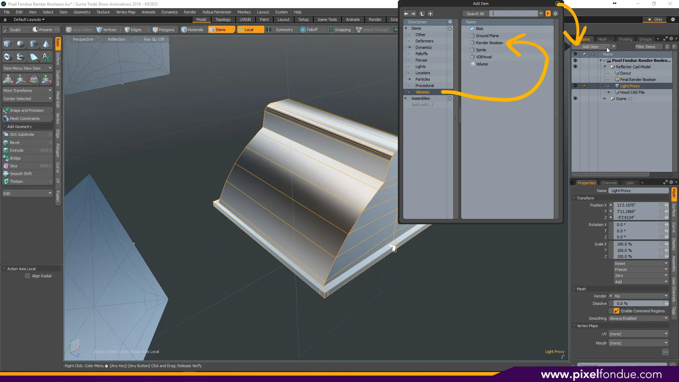The height and width of the screenshot is (382, 679).
Task: Select the cube primitive tool
Action: click(7, 43)
